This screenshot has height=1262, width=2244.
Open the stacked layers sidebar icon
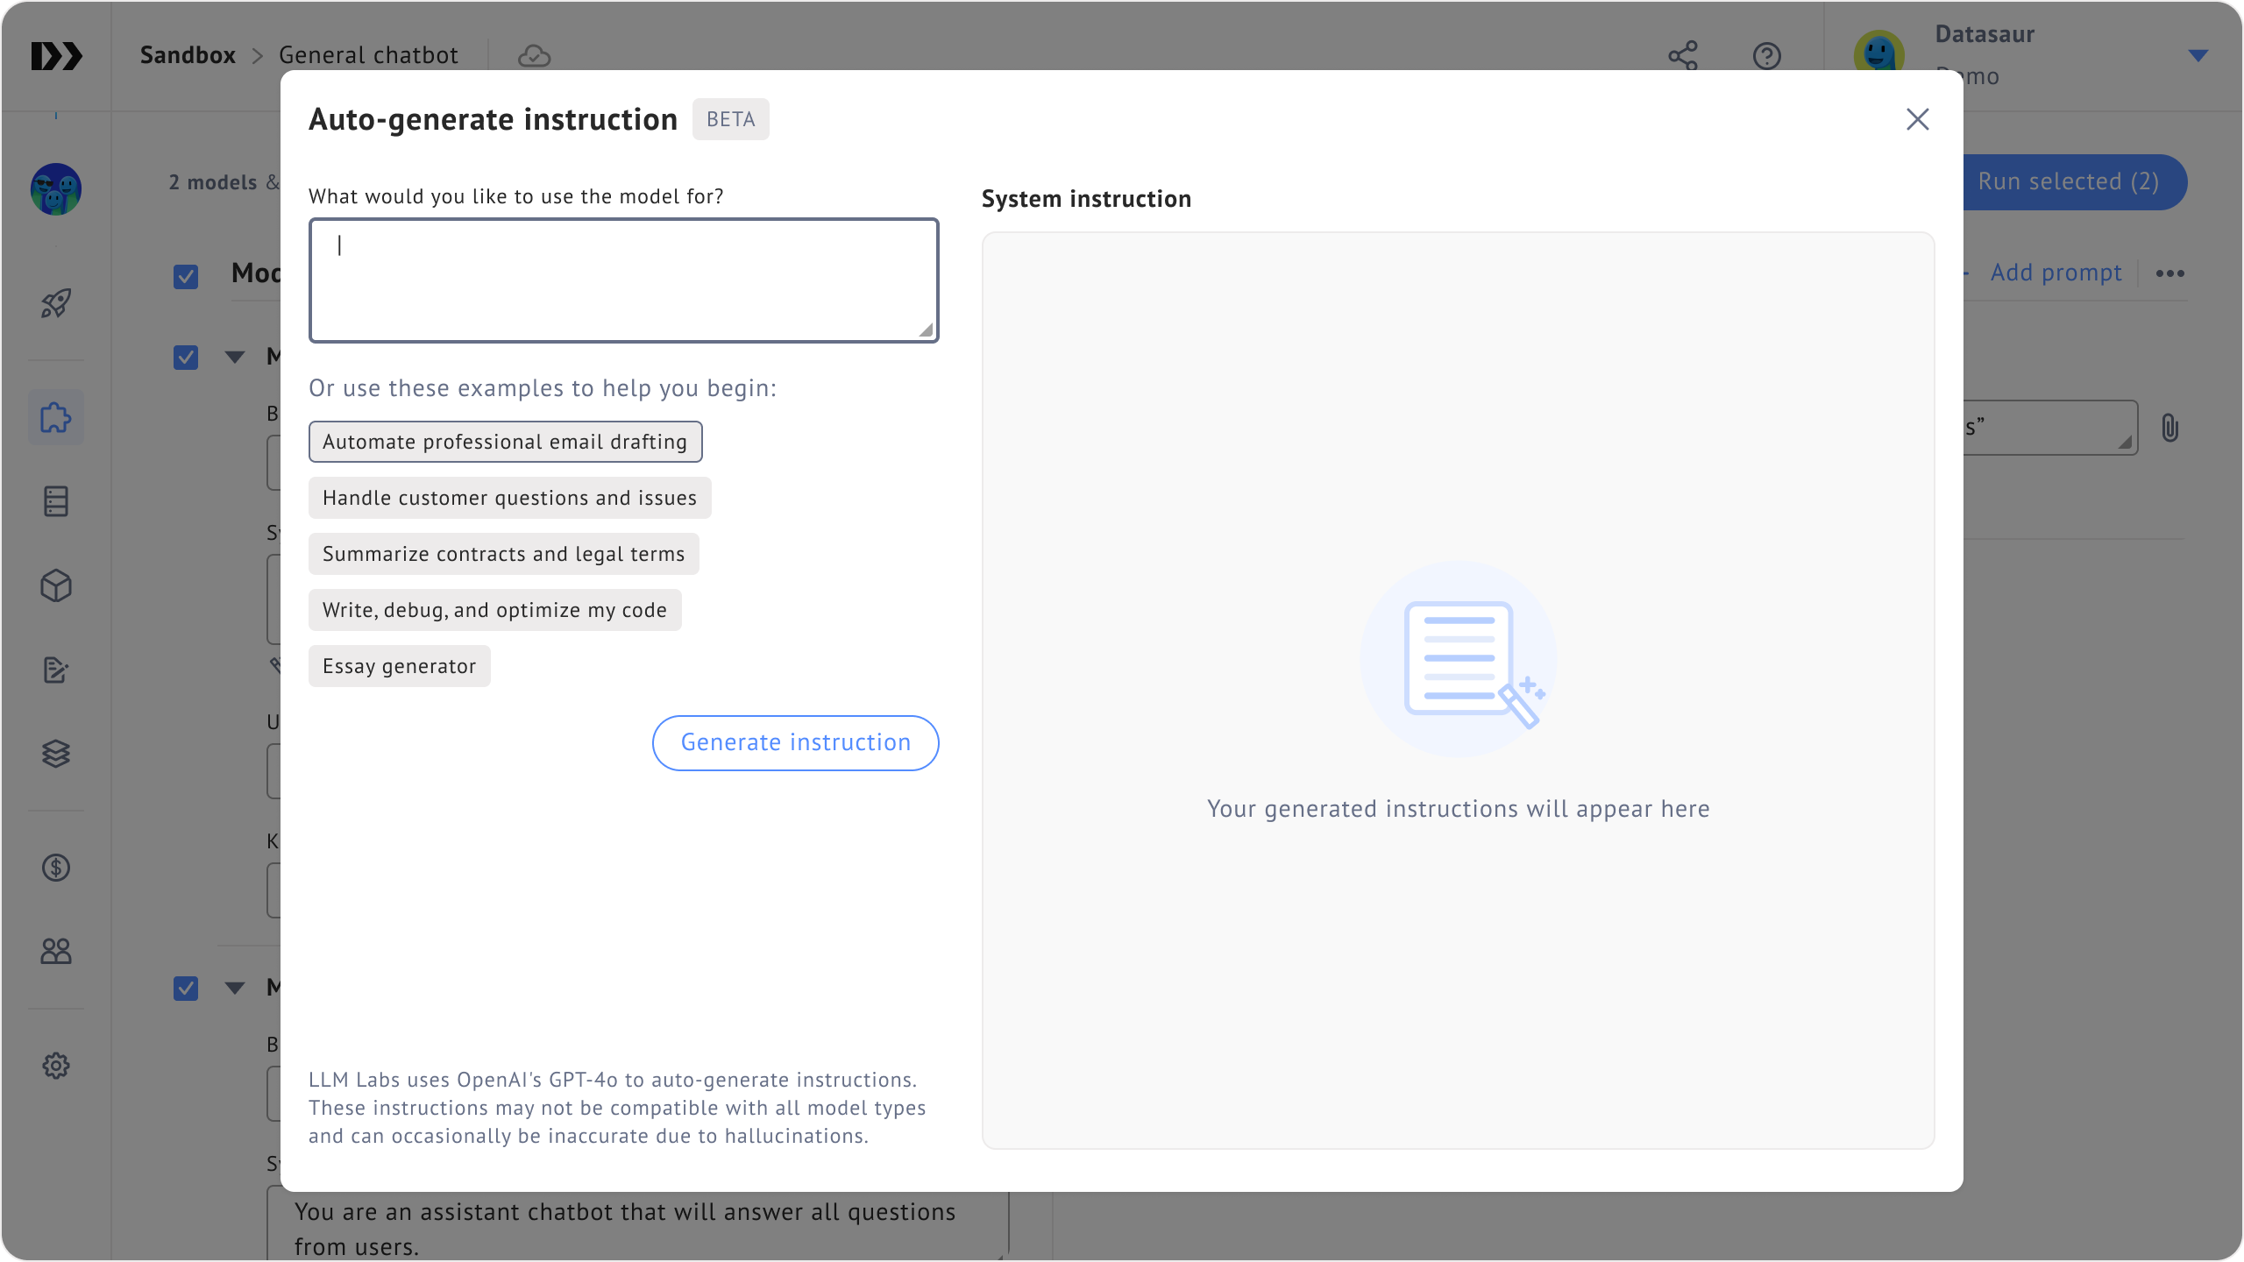(x=56, y=754)
